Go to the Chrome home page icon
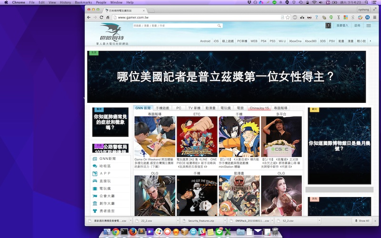Viewport: 381px width, 238px height. tap(108, 18)
